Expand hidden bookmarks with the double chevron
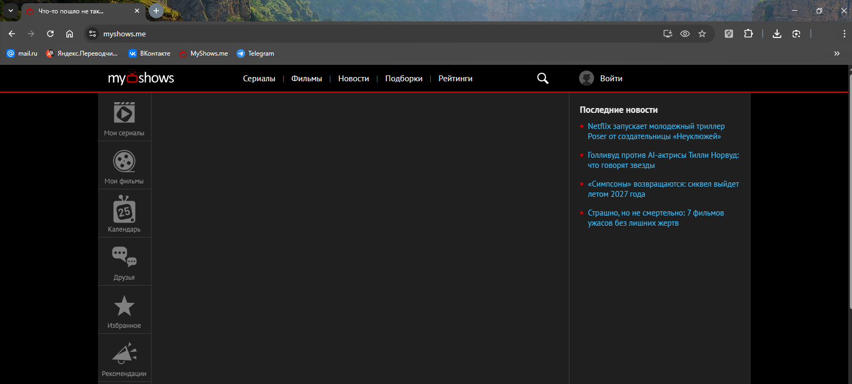 pyautogui.click(x=837, y=53)
